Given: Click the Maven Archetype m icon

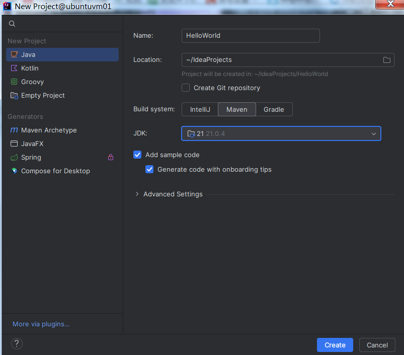Looking at the screenshot, I should pos(14,130).
